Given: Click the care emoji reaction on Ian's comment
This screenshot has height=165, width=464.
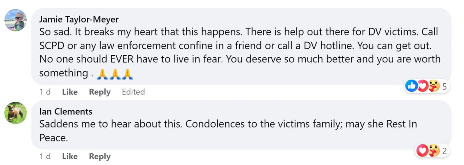Looking at the screenshot, I should [434, 151].
